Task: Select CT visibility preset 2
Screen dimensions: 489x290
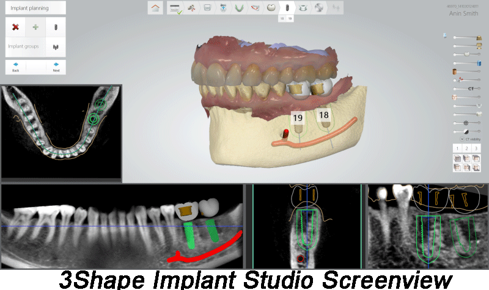Action: 466,148
